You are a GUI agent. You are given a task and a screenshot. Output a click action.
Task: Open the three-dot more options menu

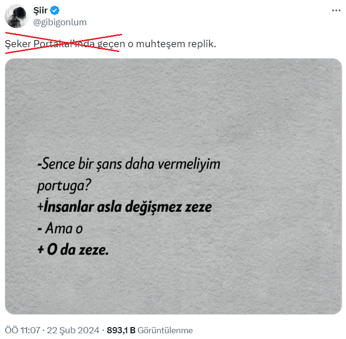336,10
